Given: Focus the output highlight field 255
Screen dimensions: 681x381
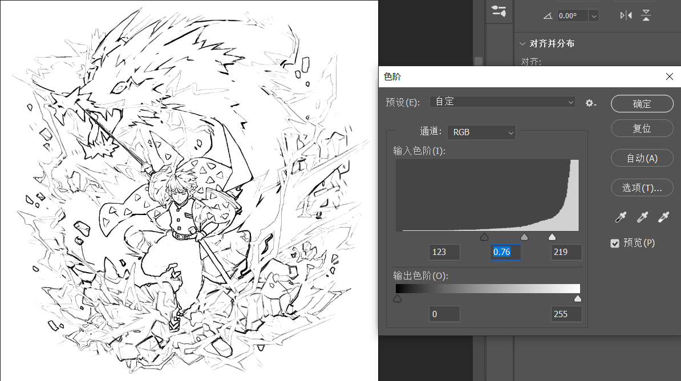Looking at the screenshot, I should pos(566,314).
